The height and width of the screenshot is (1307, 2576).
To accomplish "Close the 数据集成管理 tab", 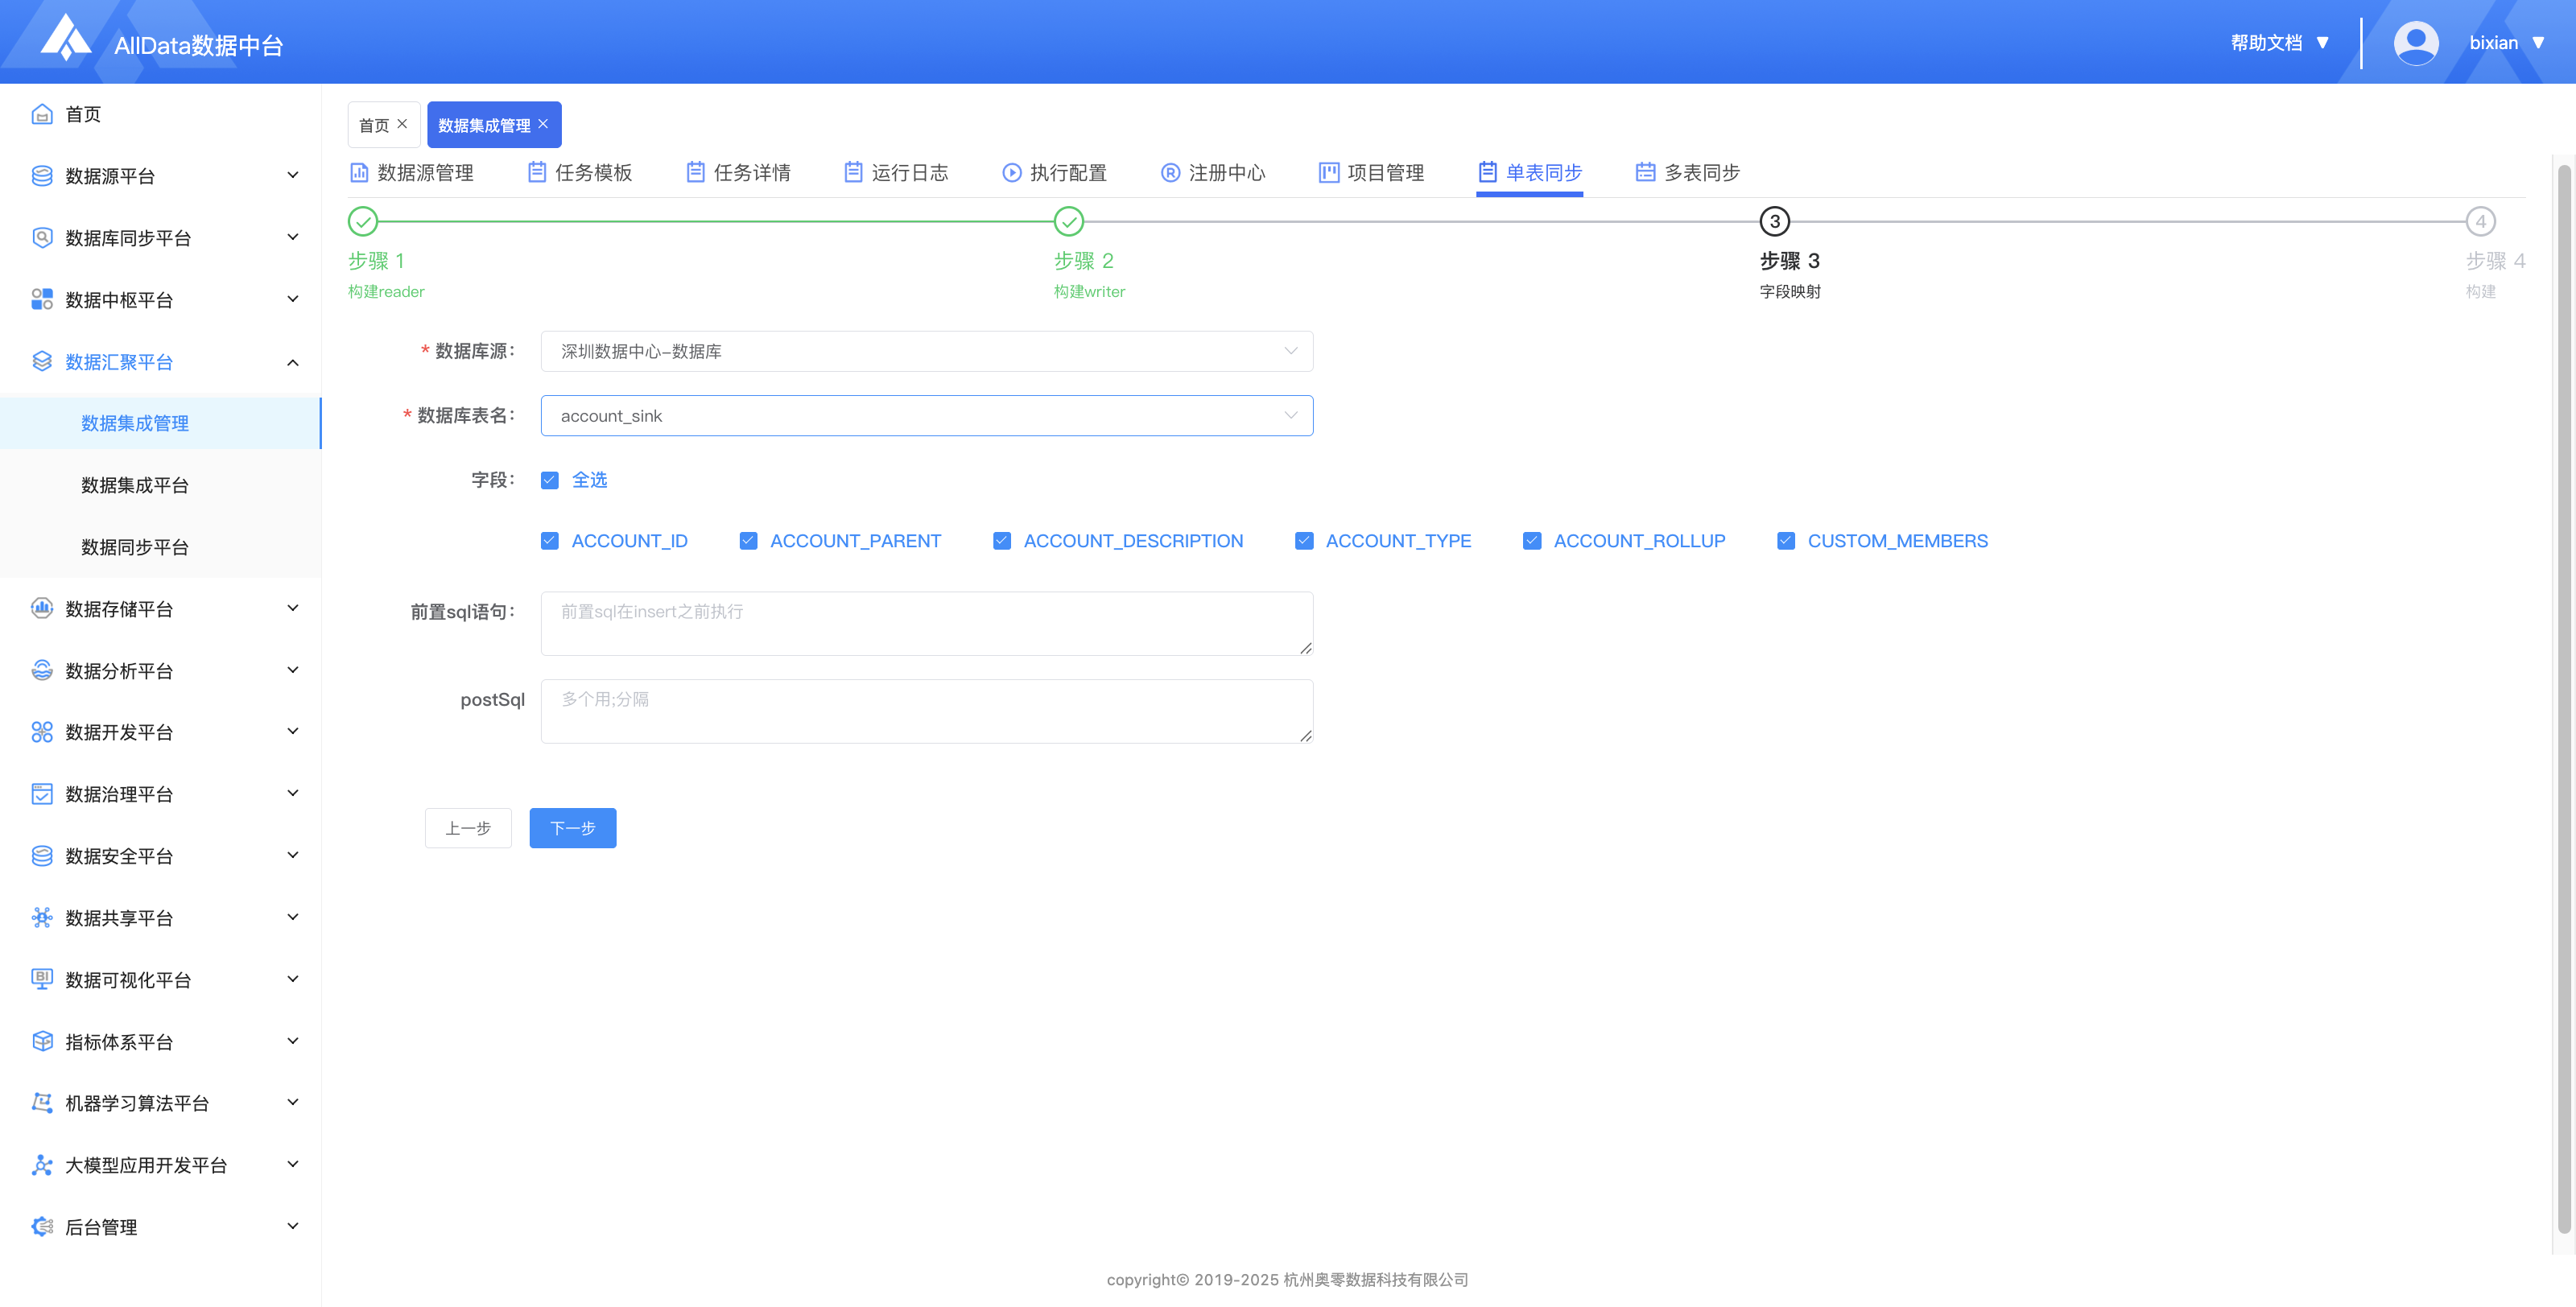I will 543,124.
